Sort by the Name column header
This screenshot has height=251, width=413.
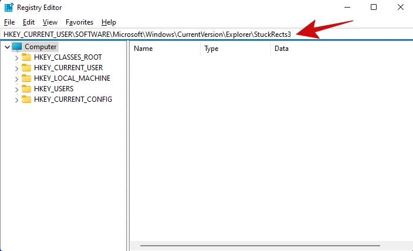(x=143, y=49)
